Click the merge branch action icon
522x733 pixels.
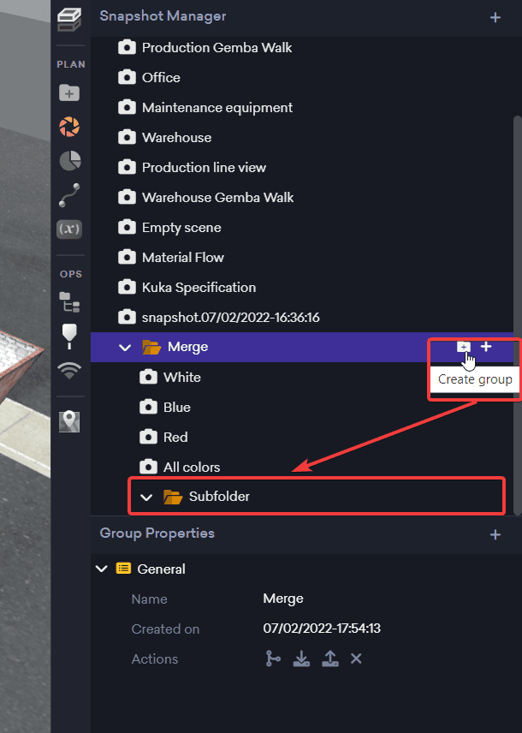tap(273, 659)
